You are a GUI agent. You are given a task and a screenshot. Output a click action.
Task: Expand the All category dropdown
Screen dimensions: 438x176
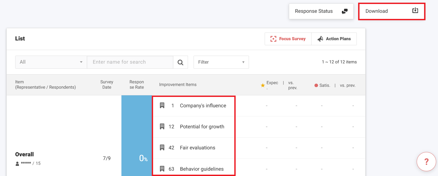tap(51, 62)
